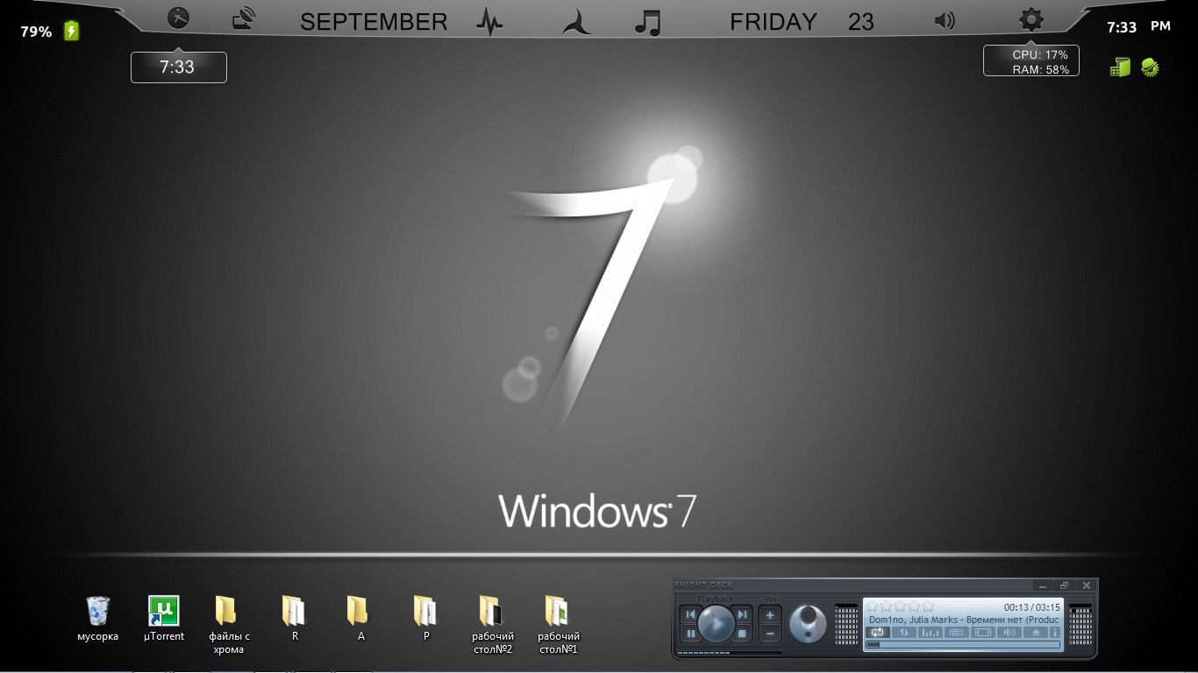Viewport: 1198px width, 673px height.
Task: Click the green battery icon
Action: (71, 32)
